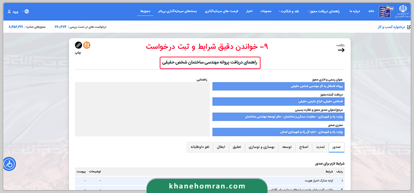Image resolution: width=414 pixels, height=193 pixels.
Task: Open مصوبات menu item
Action: (266, 11)
